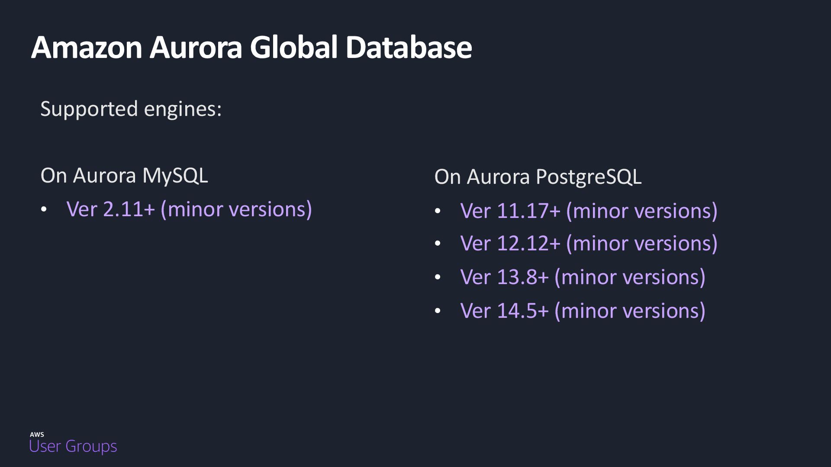Click bullet point beside Ver 13.8+
831x467 pixels.
[438, 277]
